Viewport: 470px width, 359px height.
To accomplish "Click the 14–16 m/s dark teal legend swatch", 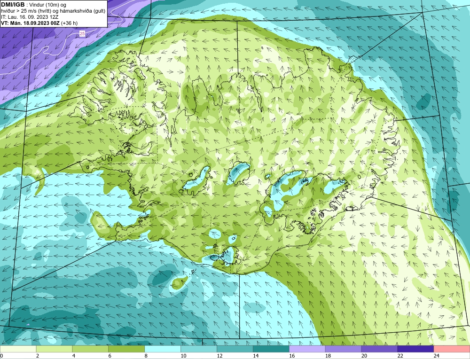I will (x=271, y=349).
